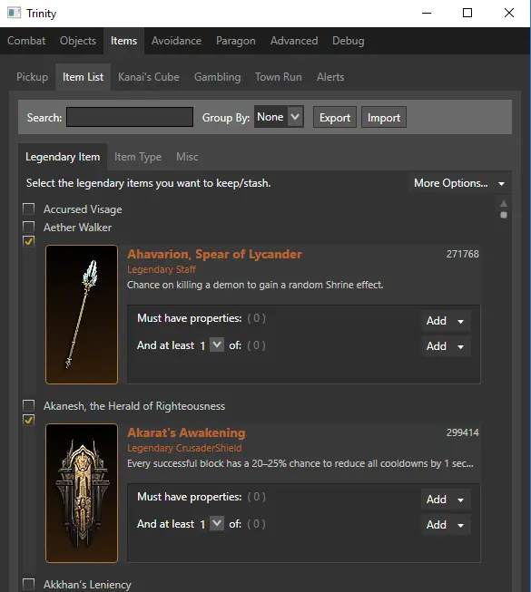The width and height of the screenshot is (531, 592).
Task: Click the Ahavarion spear item image
Action: (82, 315)
